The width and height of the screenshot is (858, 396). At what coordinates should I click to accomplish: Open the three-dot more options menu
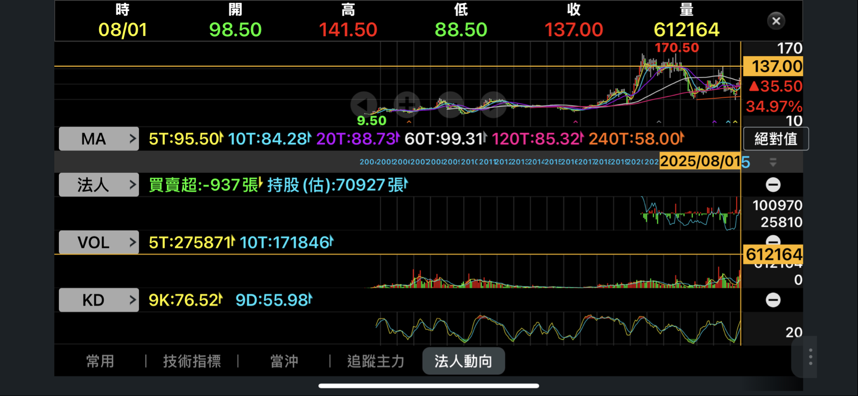pos(810,357)
